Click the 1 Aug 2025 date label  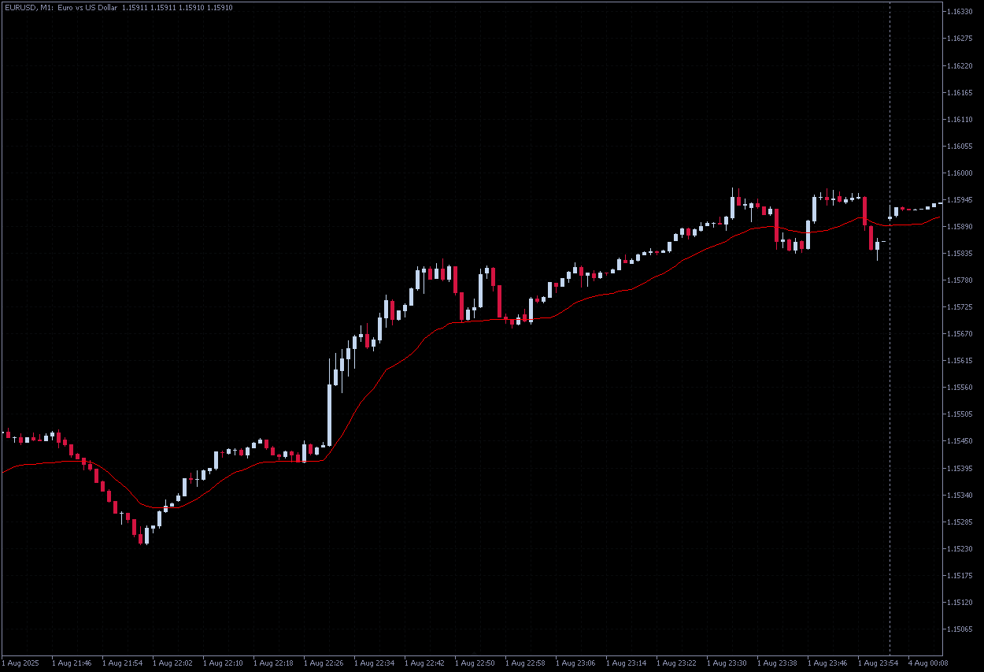[21, 663]
